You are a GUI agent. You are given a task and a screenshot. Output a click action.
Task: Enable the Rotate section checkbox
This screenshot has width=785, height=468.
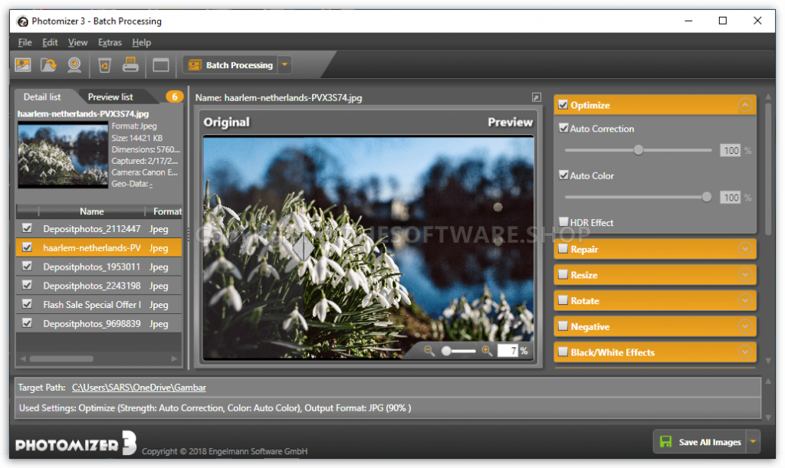(x=563, y=300)
